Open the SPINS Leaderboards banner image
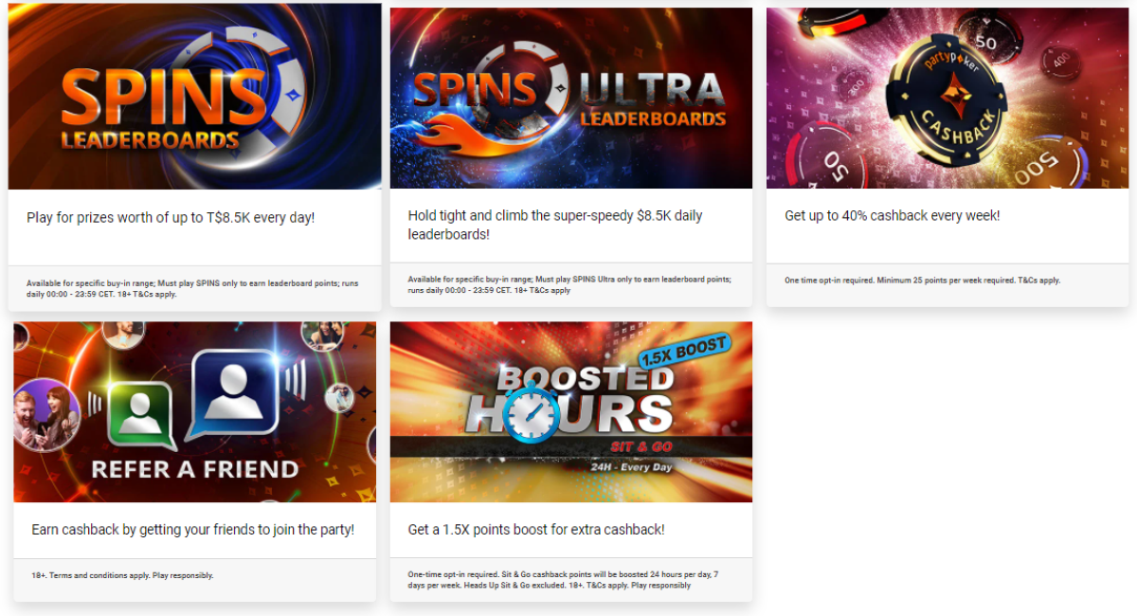 coord(194,97)
